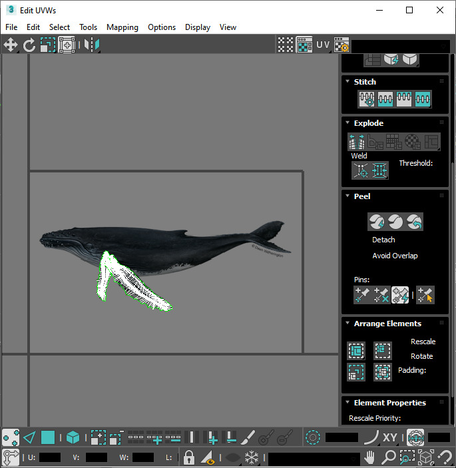Click the UV coordinates button
Image resolution: width=456 pixels, height=468 pixels.
323,45
